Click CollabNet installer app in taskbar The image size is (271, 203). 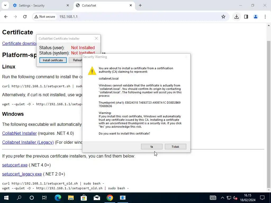coord(123,198)
